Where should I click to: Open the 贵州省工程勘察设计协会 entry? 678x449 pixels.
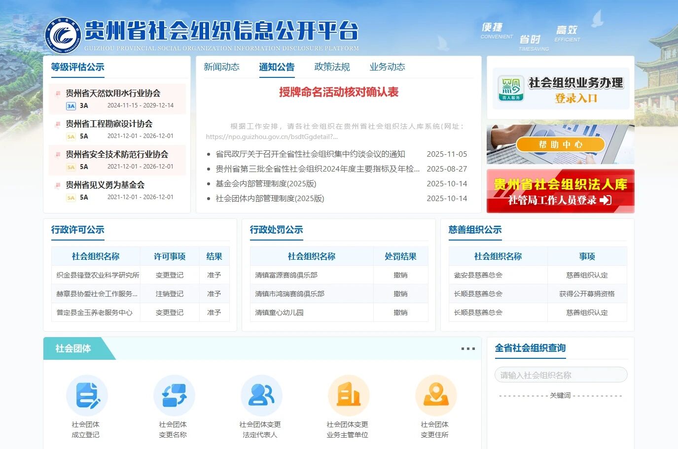(x=109, y=124)
